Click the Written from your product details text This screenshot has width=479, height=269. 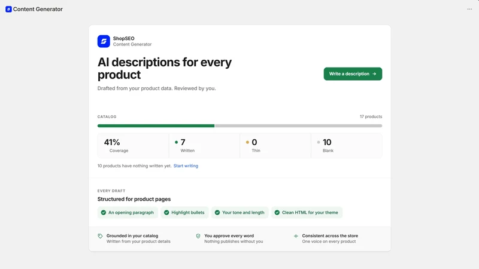point(138,242)
